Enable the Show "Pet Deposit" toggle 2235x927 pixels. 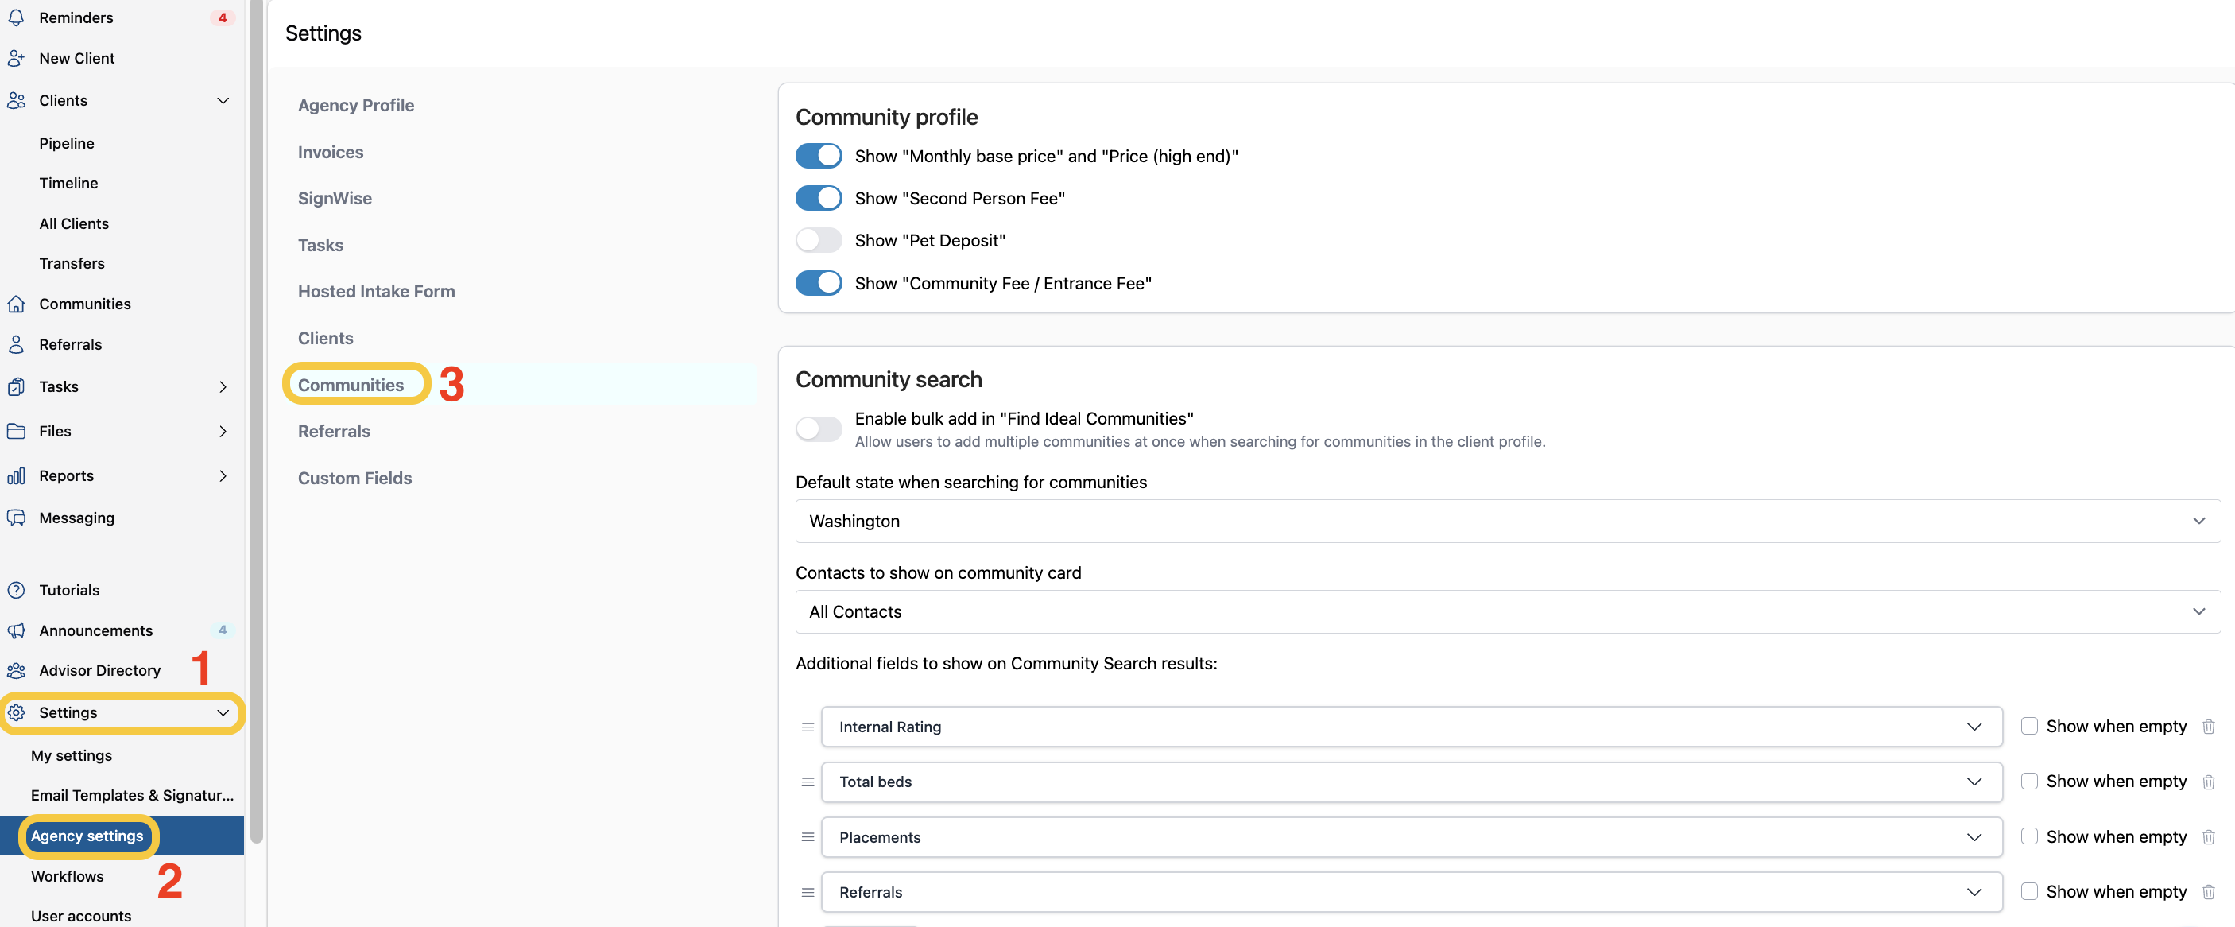[x=818, y=240]
